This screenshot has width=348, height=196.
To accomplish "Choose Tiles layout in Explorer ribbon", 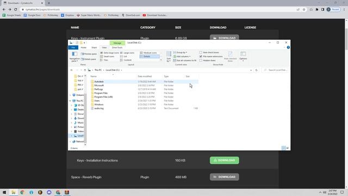I will [104, 60].
